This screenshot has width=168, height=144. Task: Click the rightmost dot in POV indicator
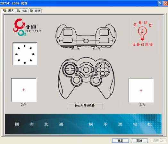click(x=33, y=54)
